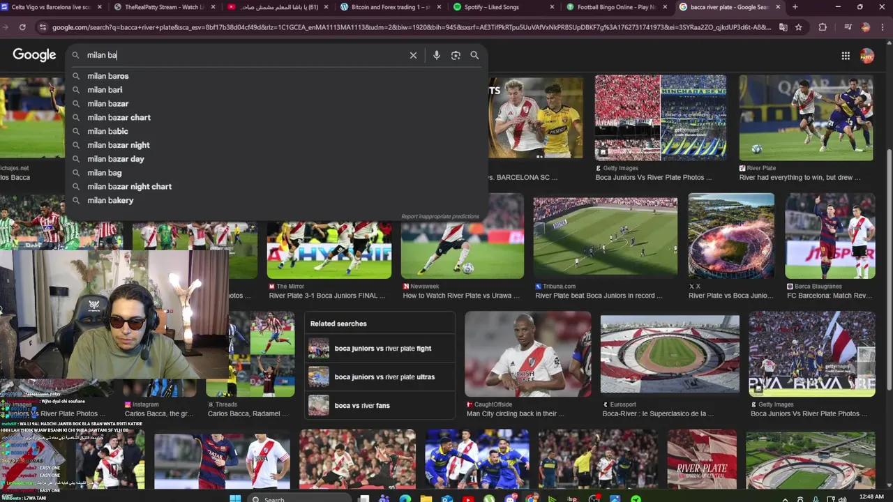893x502 pixels.
Task: Choose suggestion "milan bakery"
Action: pyautogui.click(x=276, y=200)
